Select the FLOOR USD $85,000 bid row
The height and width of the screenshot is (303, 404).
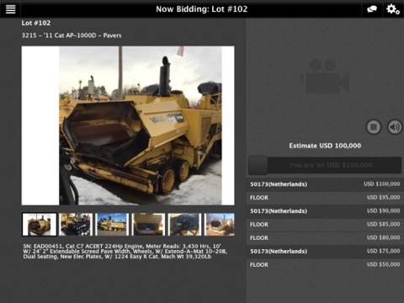click(325, 224)
